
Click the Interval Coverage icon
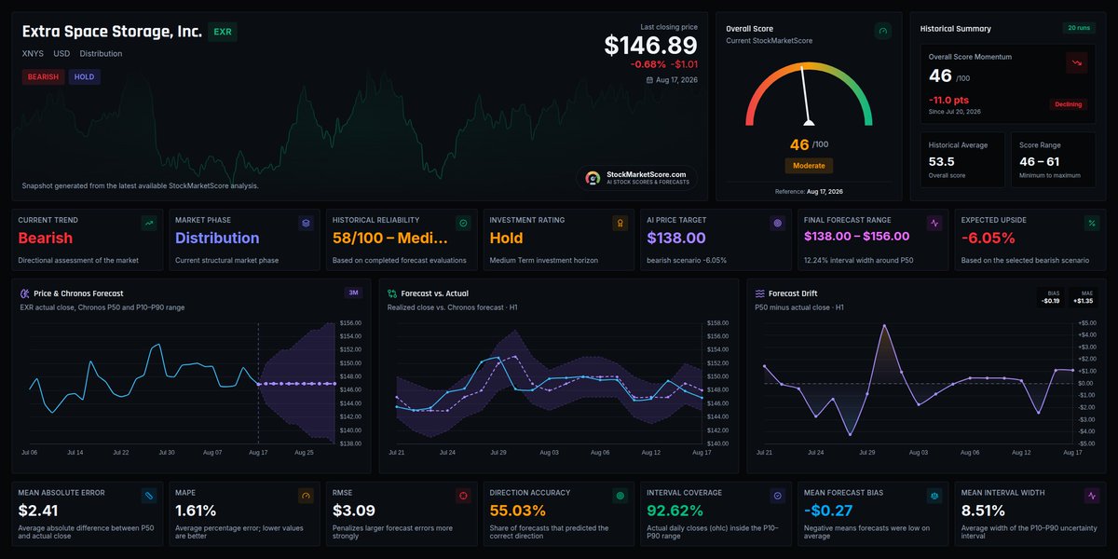coord(777,496)
